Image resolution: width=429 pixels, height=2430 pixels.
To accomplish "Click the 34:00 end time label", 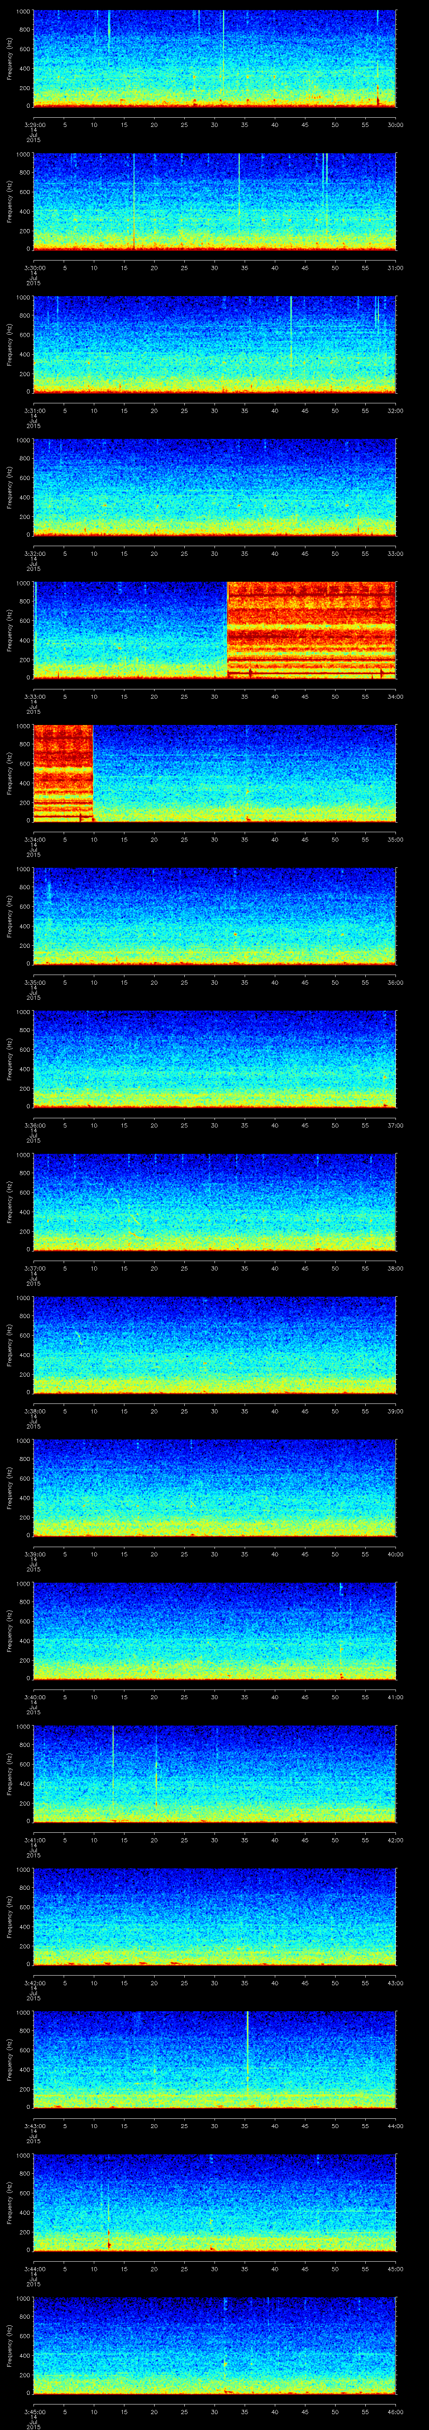I will coord(395,696).
